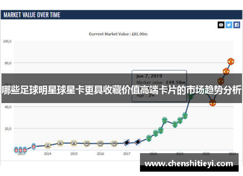The height and width of the screenshot is (176, 243).
Task: Select the Sampdoria crest point at 2017
Action: (x=127, y=143)
